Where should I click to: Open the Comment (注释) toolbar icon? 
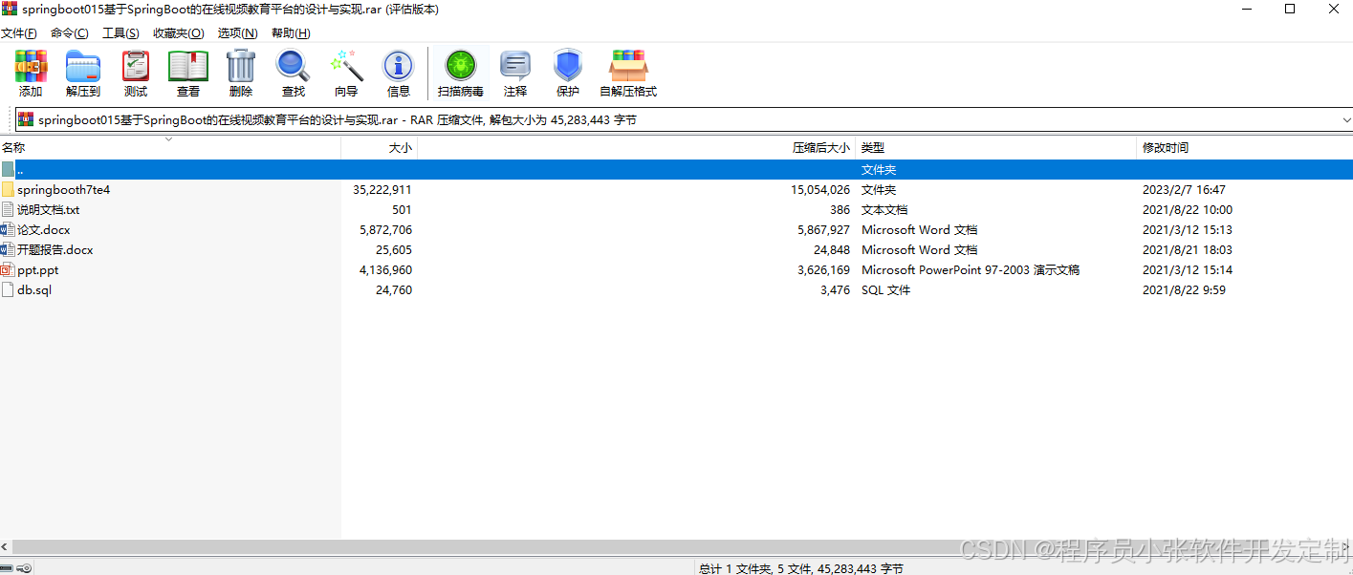(515, 74)
